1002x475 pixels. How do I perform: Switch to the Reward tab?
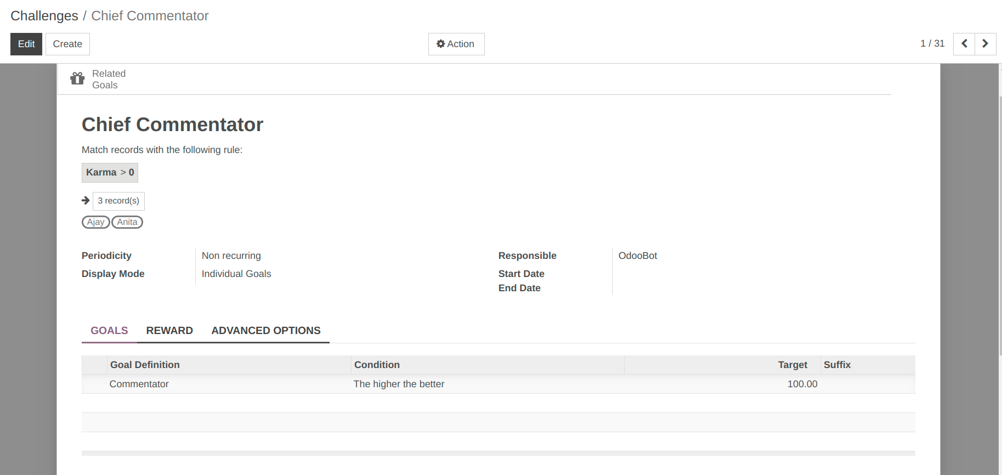pos(169,331)
